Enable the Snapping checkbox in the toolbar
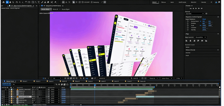 tap(92, 2)
